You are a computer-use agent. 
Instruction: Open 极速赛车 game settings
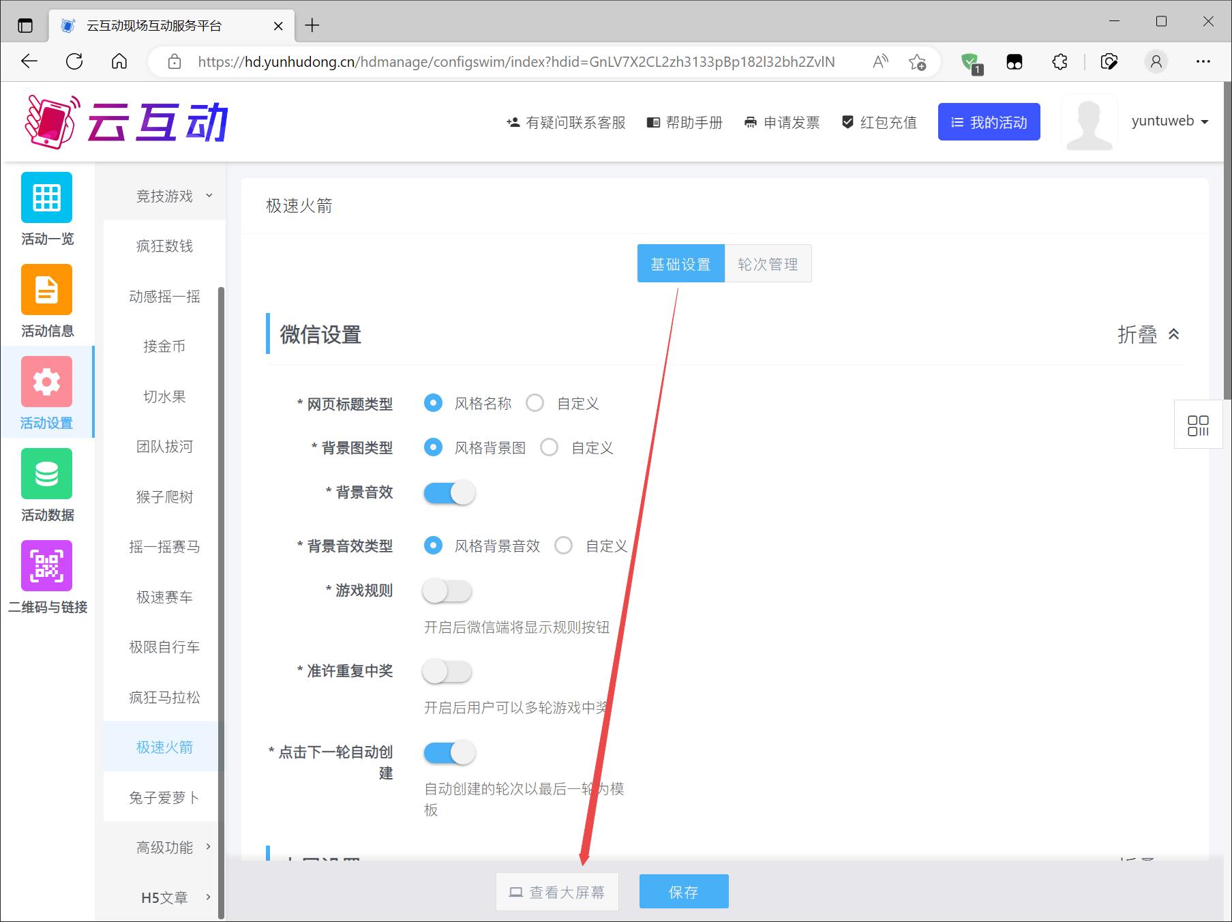point(164,597)
